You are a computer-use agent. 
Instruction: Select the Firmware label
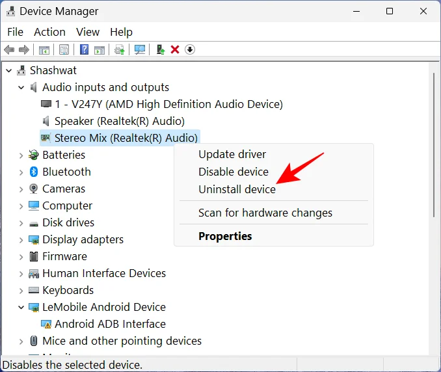[64, 256]
